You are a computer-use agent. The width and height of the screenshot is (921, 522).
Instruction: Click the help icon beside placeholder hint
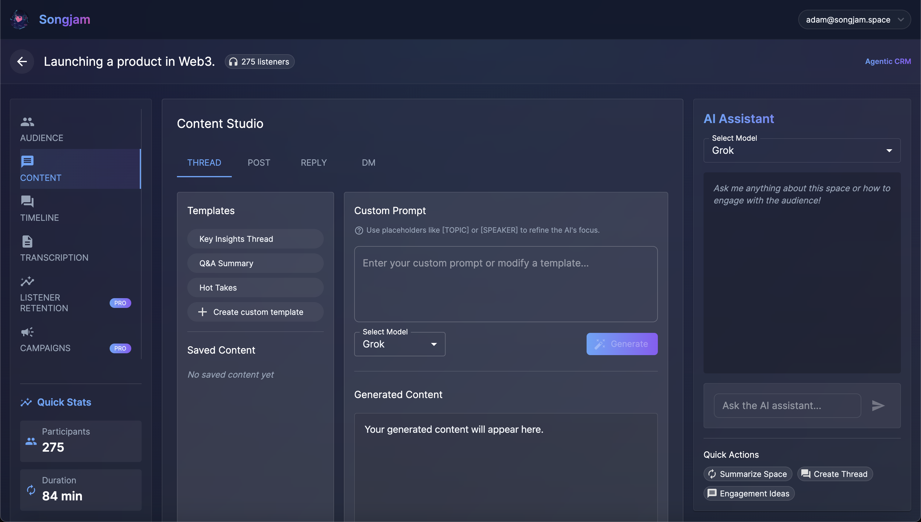point(359,231)
